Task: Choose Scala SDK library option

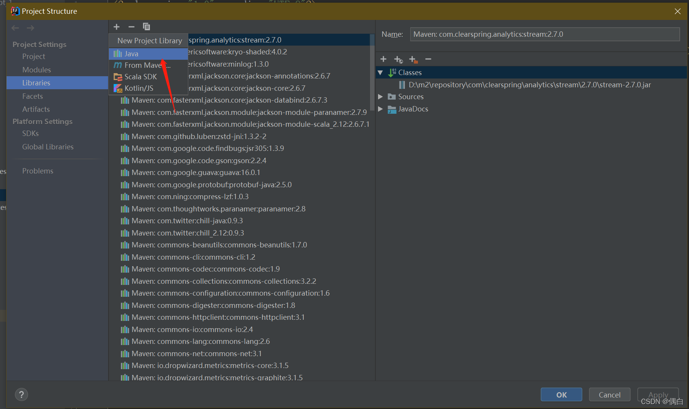Action: [x=148, y=77]
